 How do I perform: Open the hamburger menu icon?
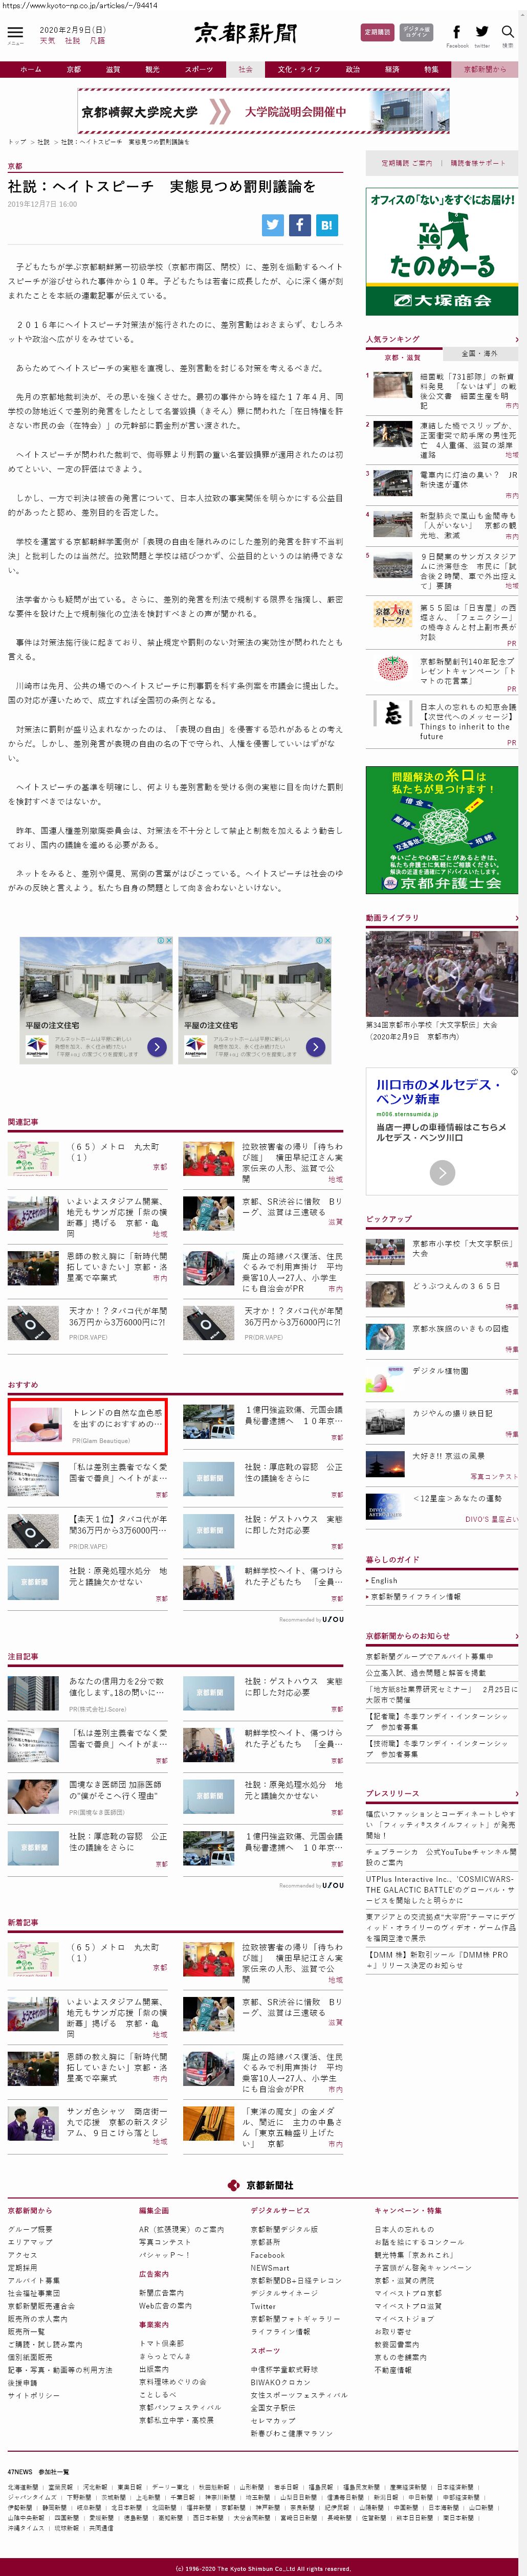click(15, 33)
